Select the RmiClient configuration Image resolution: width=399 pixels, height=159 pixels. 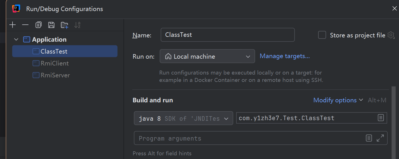coord(54,63)
